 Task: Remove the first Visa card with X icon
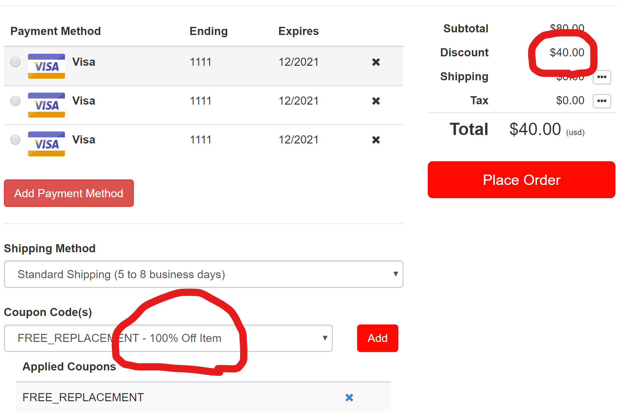[376, 62]
